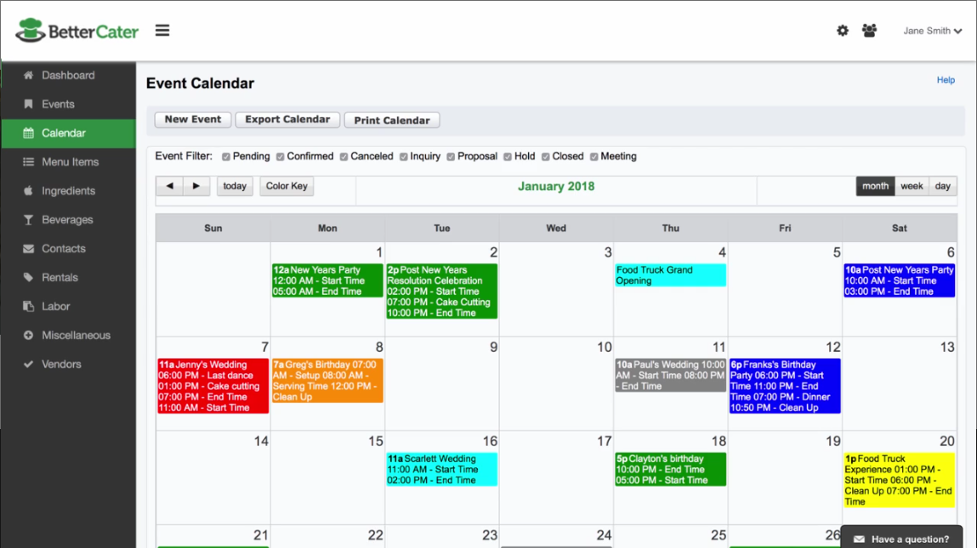Open Dashboard in the sidebar
The height and width of the screenshot is (548, 977).
[69, 76]
